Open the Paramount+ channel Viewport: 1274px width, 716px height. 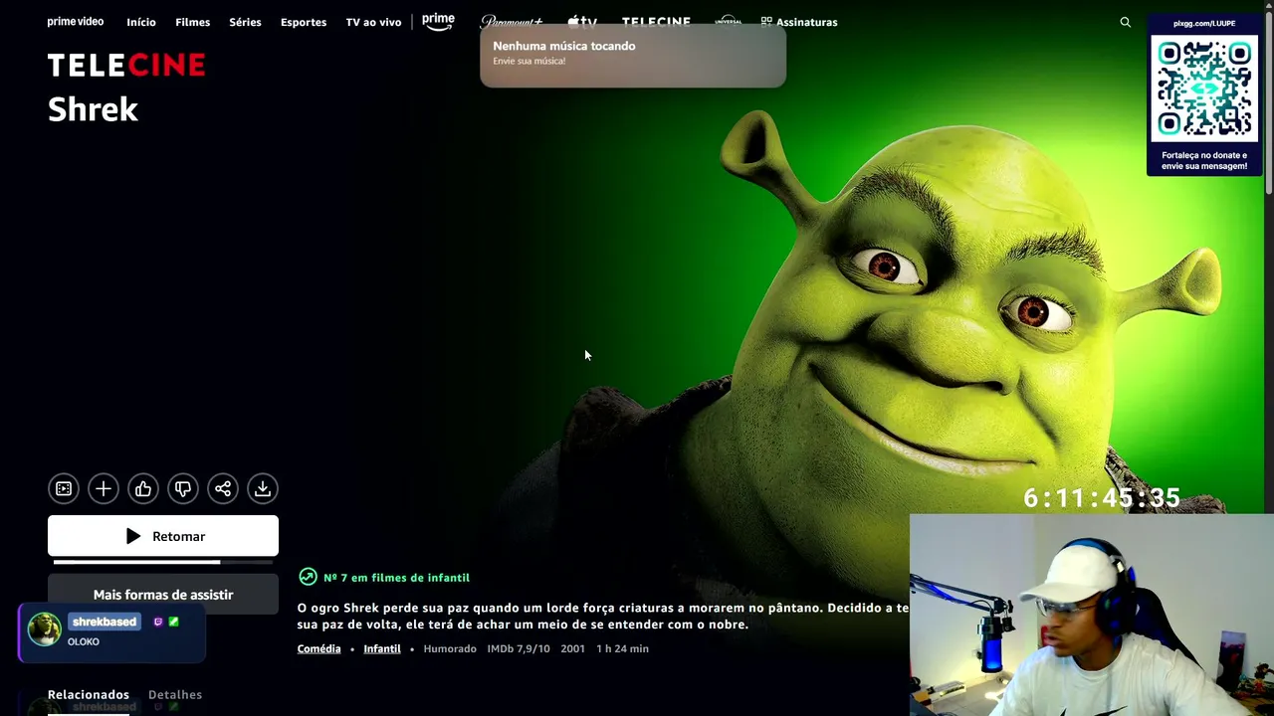511,21
